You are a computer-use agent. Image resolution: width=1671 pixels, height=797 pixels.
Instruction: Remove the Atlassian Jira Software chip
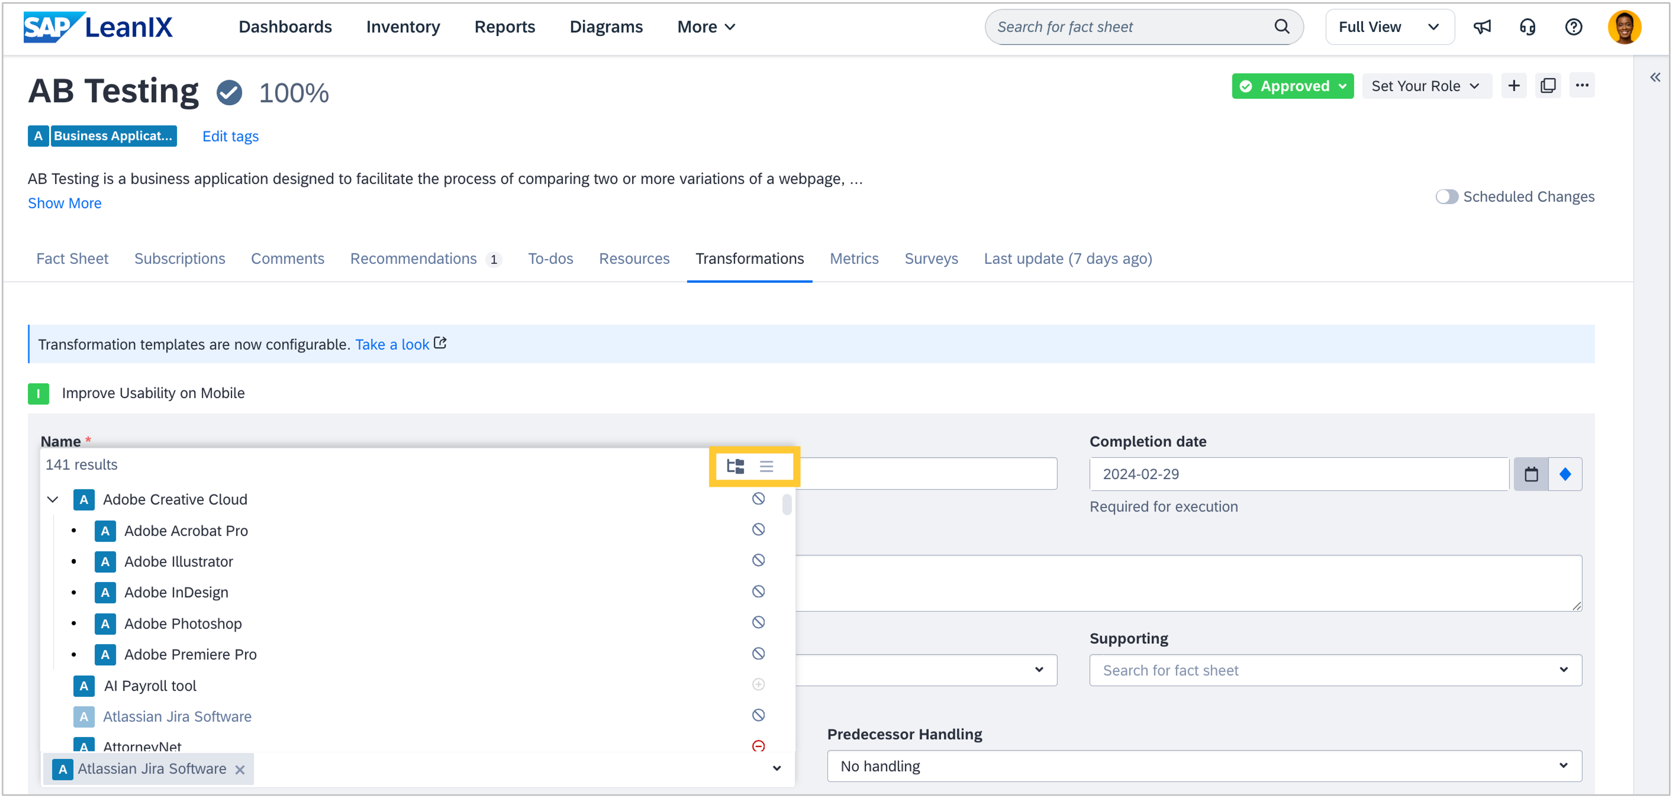coord(240,769)
